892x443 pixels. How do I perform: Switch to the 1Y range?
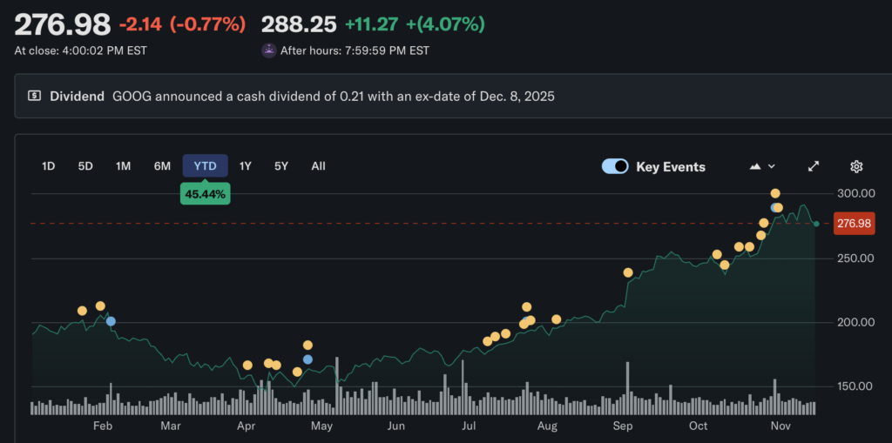pyautogui.click(x=245, y=165)
